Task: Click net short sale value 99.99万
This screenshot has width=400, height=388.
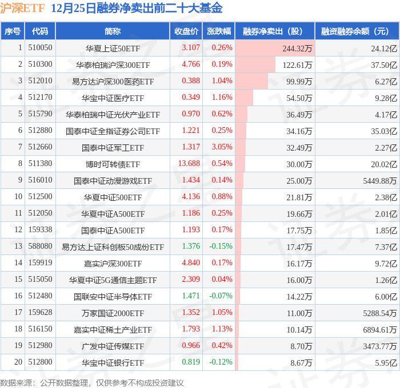Action: 299,82
